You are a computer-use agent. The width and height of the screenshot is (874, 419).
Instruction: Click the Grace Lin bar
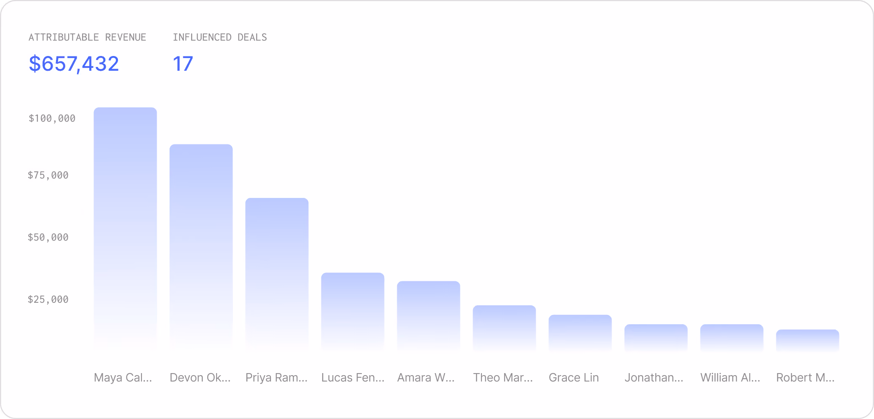coord(580,333)
